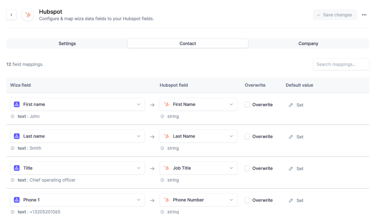
Task: Click pencil icon in First name row
Action: pos(291,105)
